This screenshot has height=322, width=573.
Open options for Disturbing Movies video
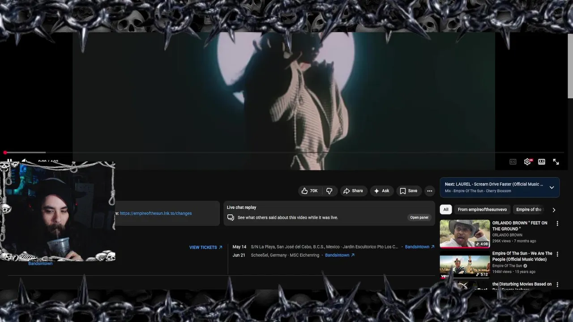point(557,284)
